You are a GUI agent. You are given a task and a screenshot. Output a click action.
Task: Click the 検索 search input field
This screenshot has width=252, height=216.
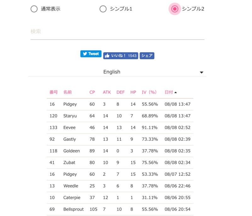[x=117, y=32]
